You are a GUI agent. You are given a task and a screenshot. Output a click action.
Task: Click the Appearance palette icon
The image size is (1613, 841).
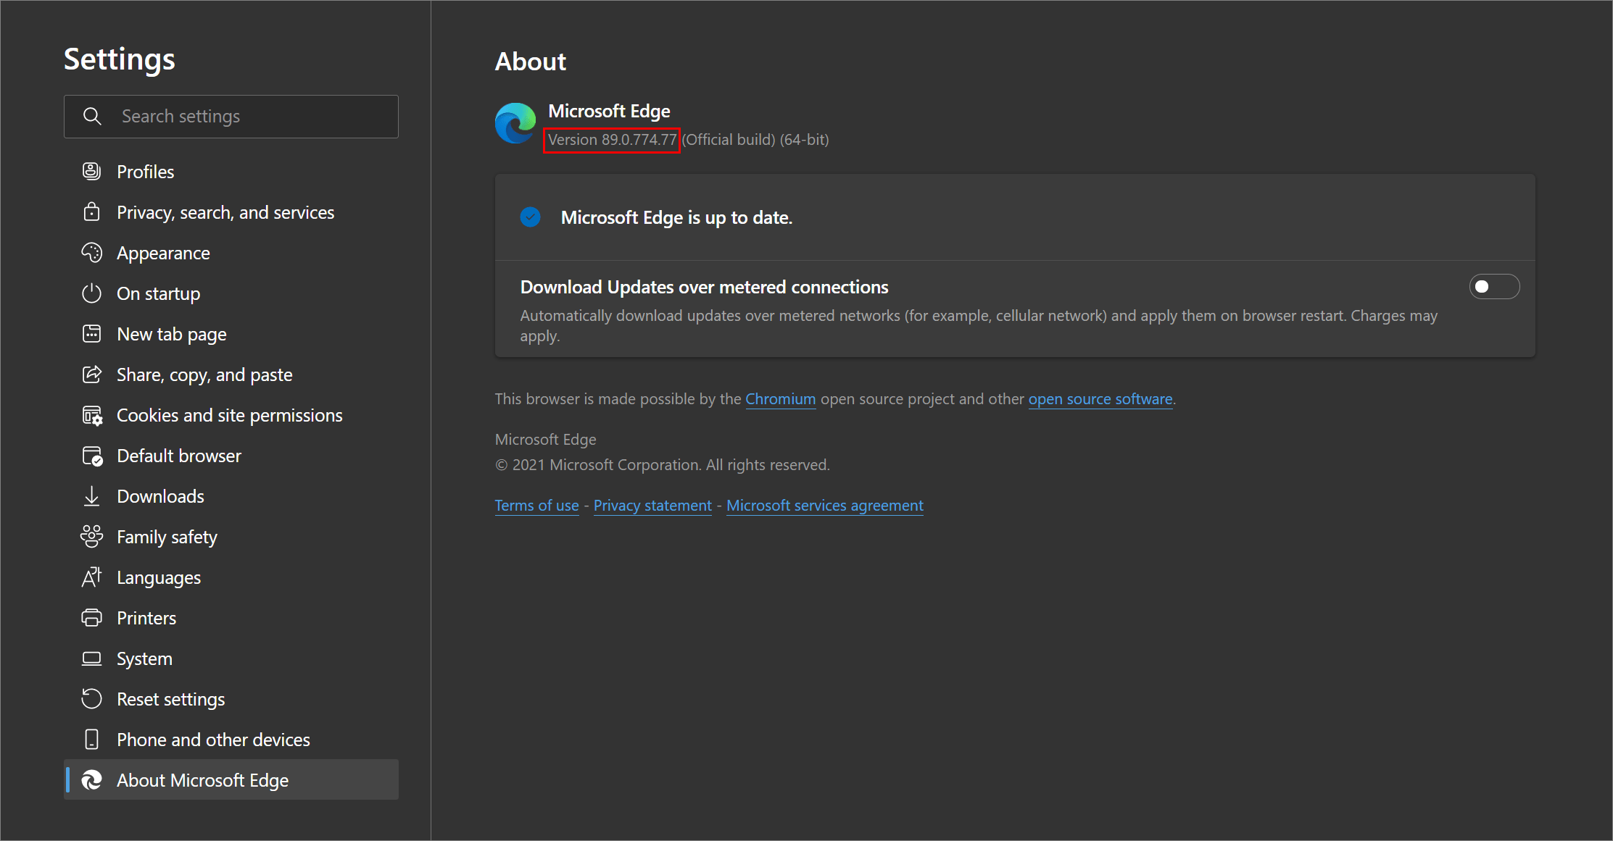91,252
